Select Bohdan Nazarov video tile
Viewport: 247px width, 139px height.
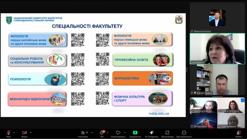point(217,80)
